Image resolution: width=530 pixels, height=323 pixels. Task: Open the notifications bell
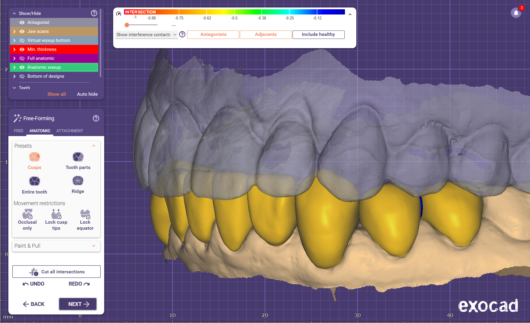516,13
